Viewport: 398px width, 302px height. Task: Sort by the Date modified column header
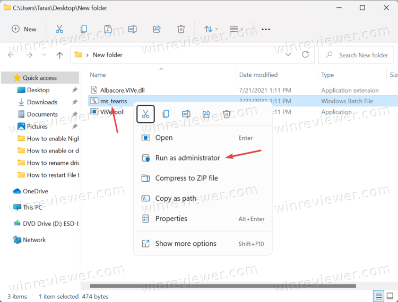[258, 75]
